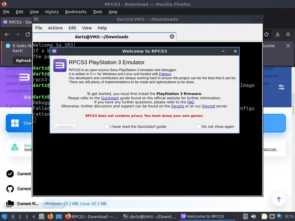Screen dimensions: 295x221
Task: Open Firefox hamburger application menu
Action: pos(288,34)
